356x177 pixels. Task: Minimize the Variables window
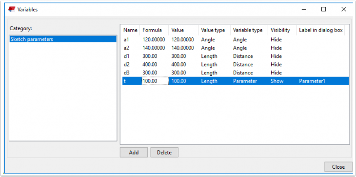click(304, 9)
